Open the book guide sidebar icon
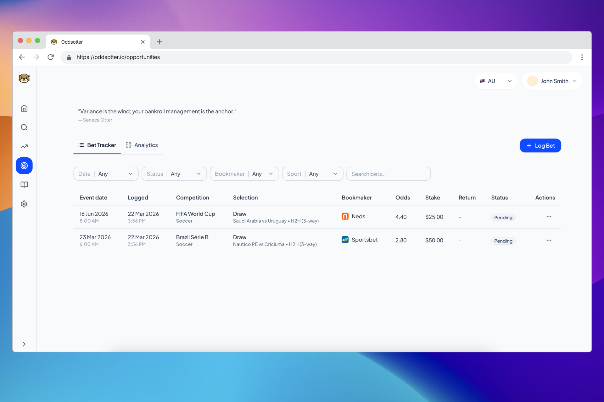Viewport: 604px width, 402px height. click(24, 185)
